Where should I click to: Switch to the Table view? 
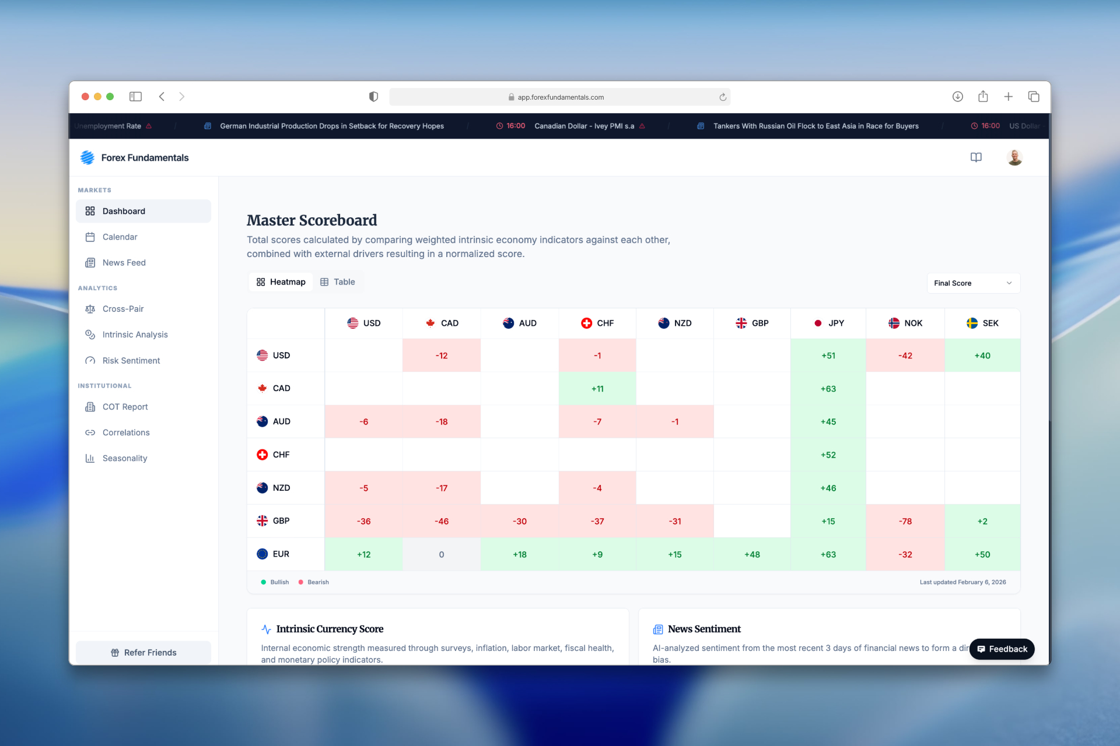(338, 281)
